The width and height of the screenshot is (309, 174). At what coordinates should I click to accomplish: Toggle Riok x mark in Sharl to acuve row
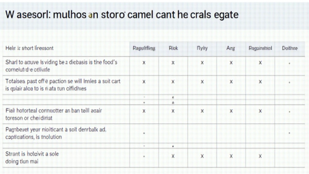[173, 63]
